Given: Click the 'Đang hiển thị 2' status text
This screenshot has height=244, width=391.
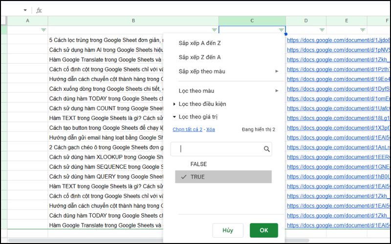Looking at the screenshot, I should pos(259,129).
